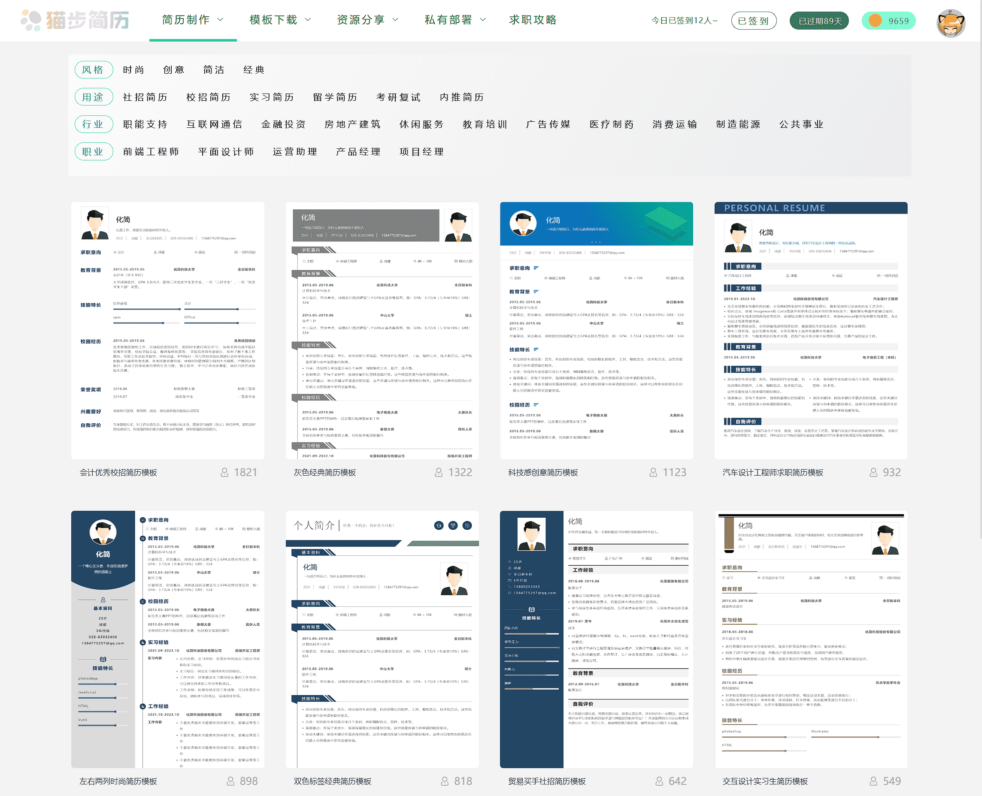Click user count icon beside 932
The width and height of the screenshot is (982, 796).
tap(873, 472)
